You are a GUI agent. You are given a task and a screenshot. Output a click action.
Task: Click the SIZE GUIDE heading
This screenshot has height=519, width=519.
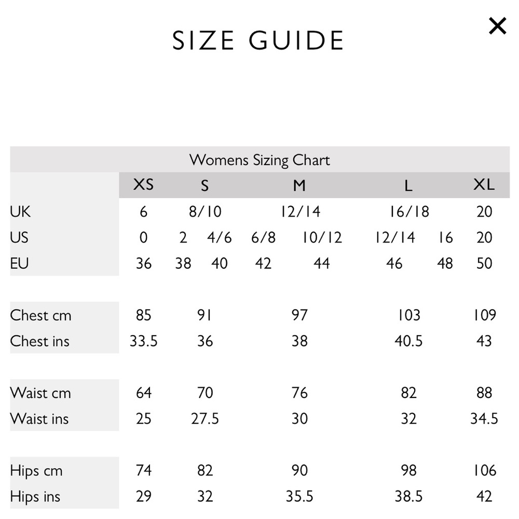[258, 40]
